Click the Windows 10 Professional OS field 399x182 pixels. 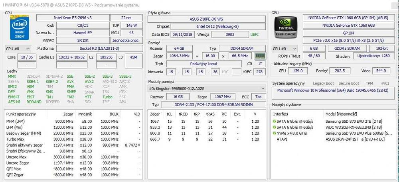click(334, 93)
